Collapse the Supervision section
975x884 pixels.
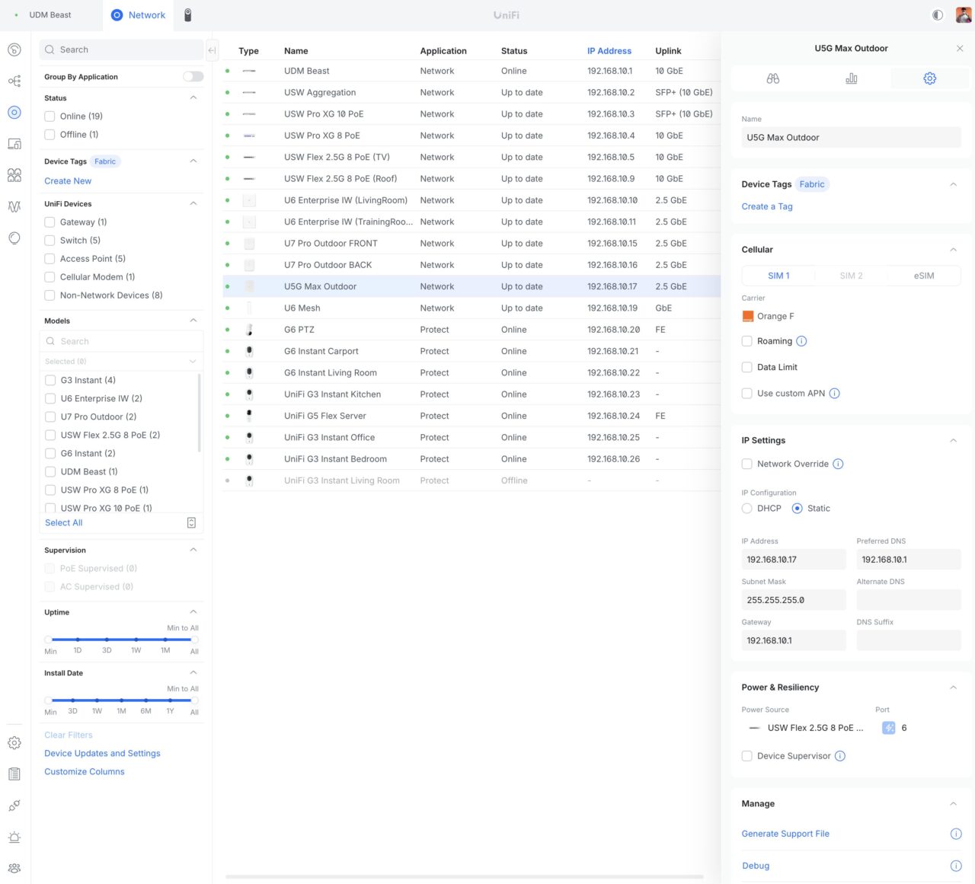point(193,550)
